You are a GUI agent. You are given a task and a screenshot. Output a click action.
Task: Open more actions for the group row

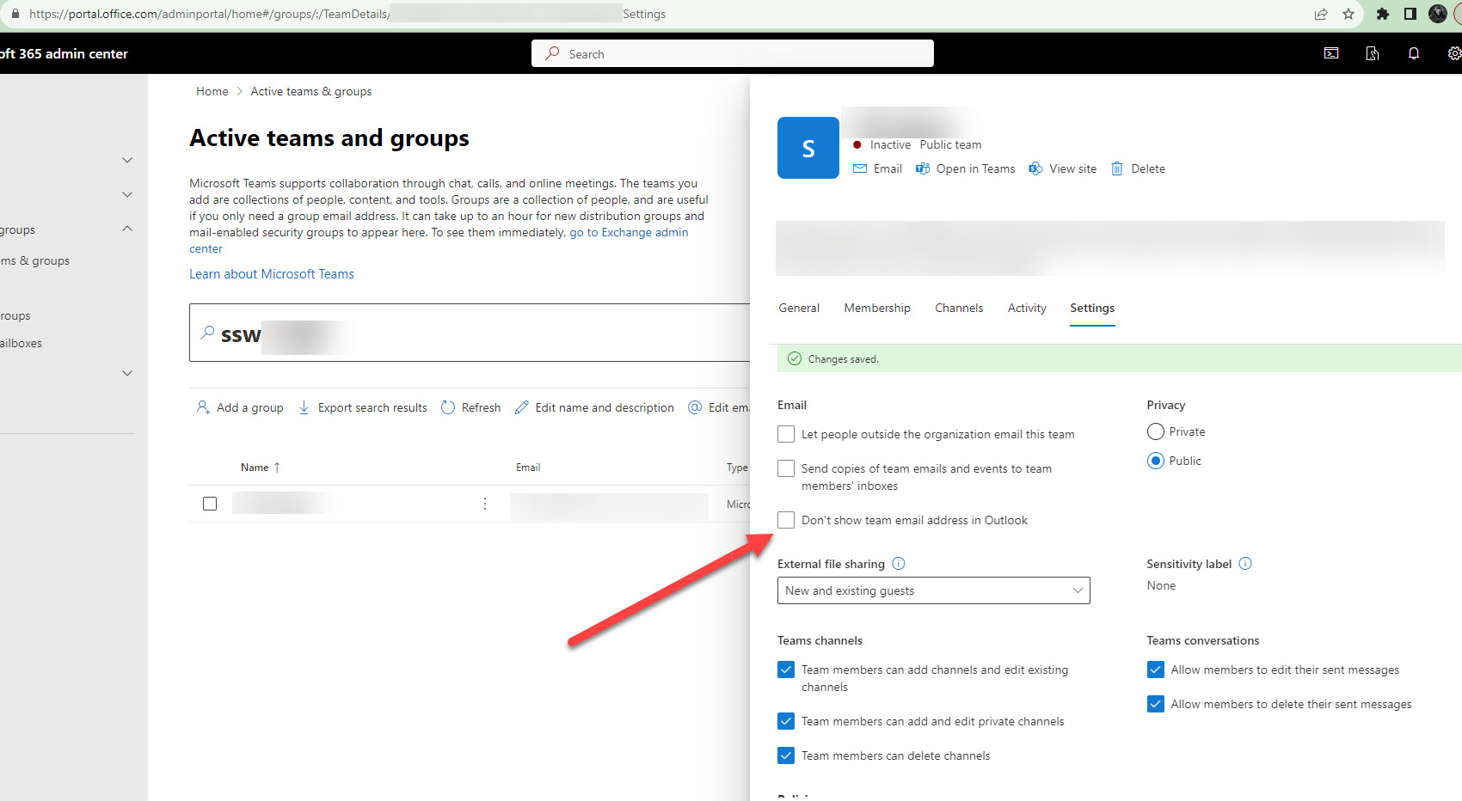[485, 504]
